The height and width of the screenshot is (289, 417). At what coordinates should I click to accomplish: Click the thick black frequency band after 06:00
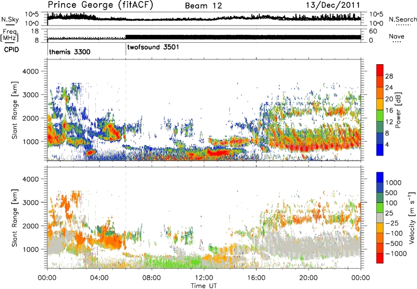(243, 37)
